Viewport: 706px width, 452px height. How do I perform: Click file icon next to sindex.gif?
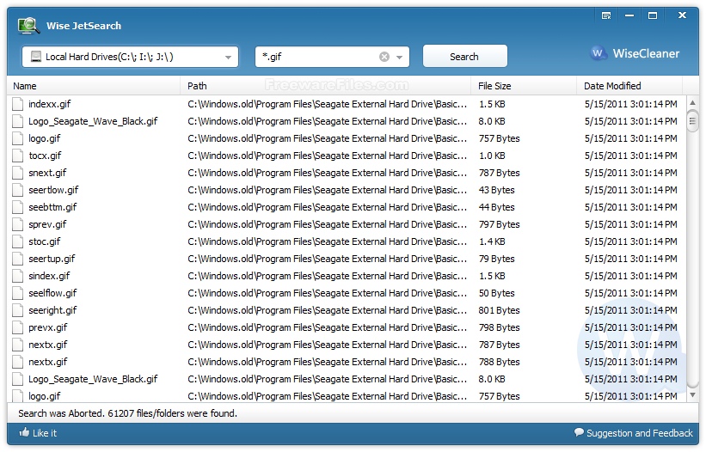(17, 276)
